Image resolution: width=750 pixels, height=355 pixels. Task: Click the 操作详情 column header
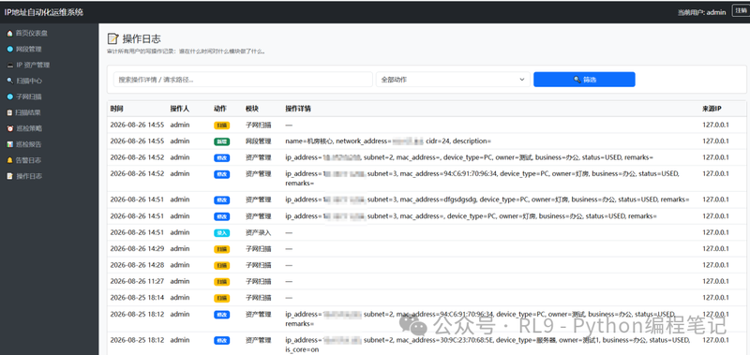tap(298, 109)
